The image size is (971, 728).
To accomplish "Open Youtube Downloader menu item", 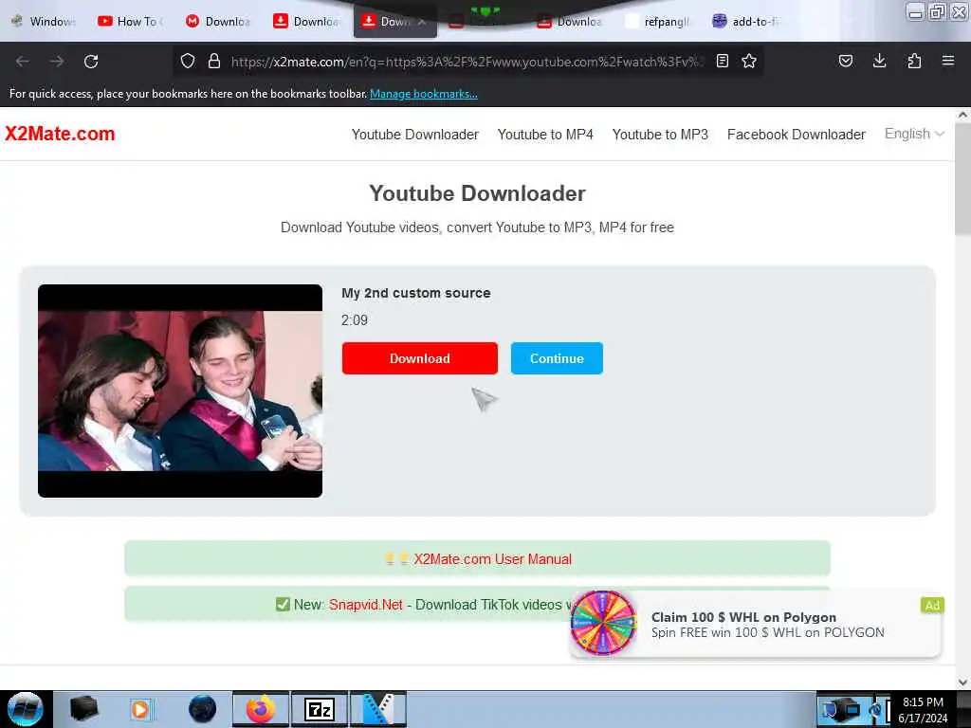I will (x=415, y=135).
